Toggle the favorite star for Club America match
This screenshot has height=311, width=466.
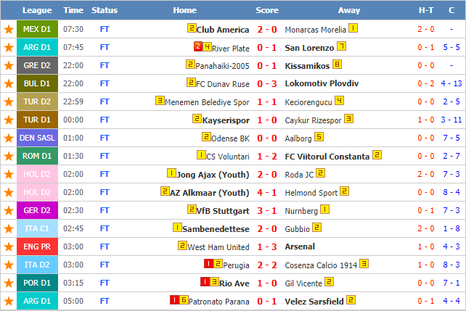click(9, 30)
